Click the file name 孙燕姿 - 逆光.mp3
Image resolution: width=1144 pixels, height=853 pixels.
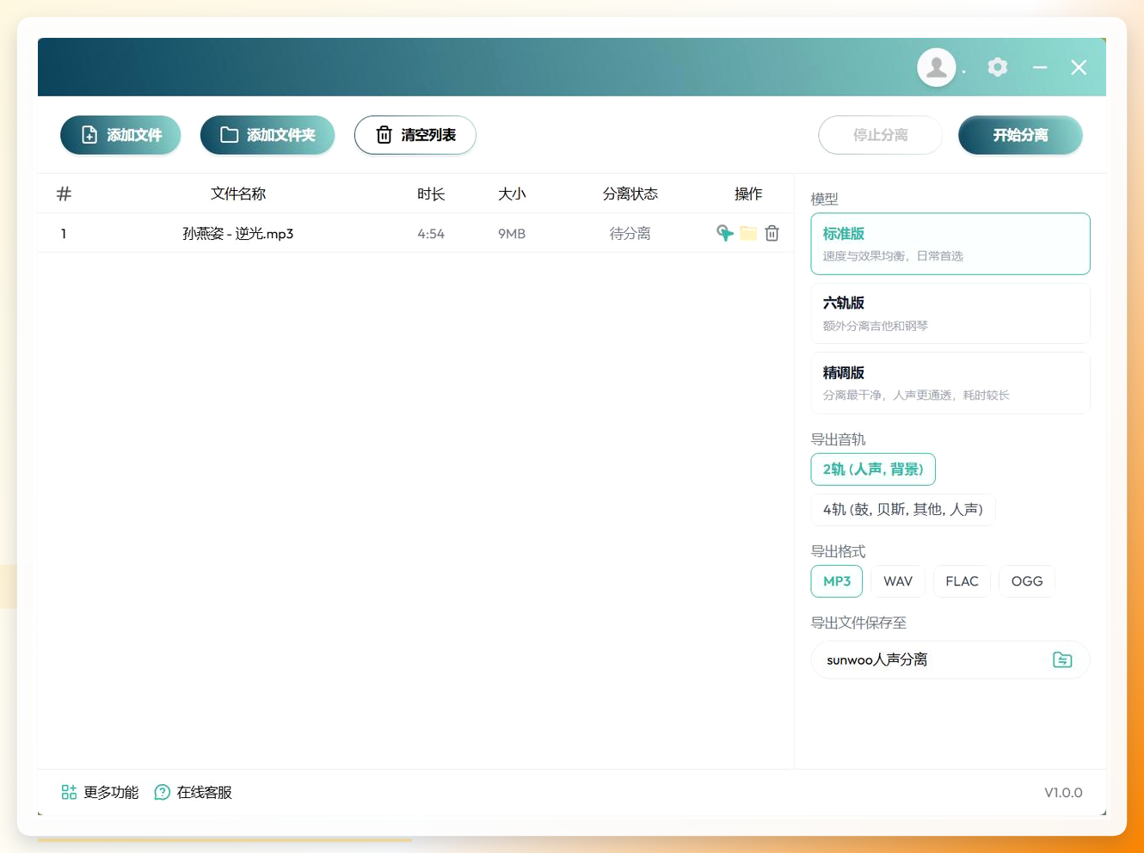(x=238, y=233)
